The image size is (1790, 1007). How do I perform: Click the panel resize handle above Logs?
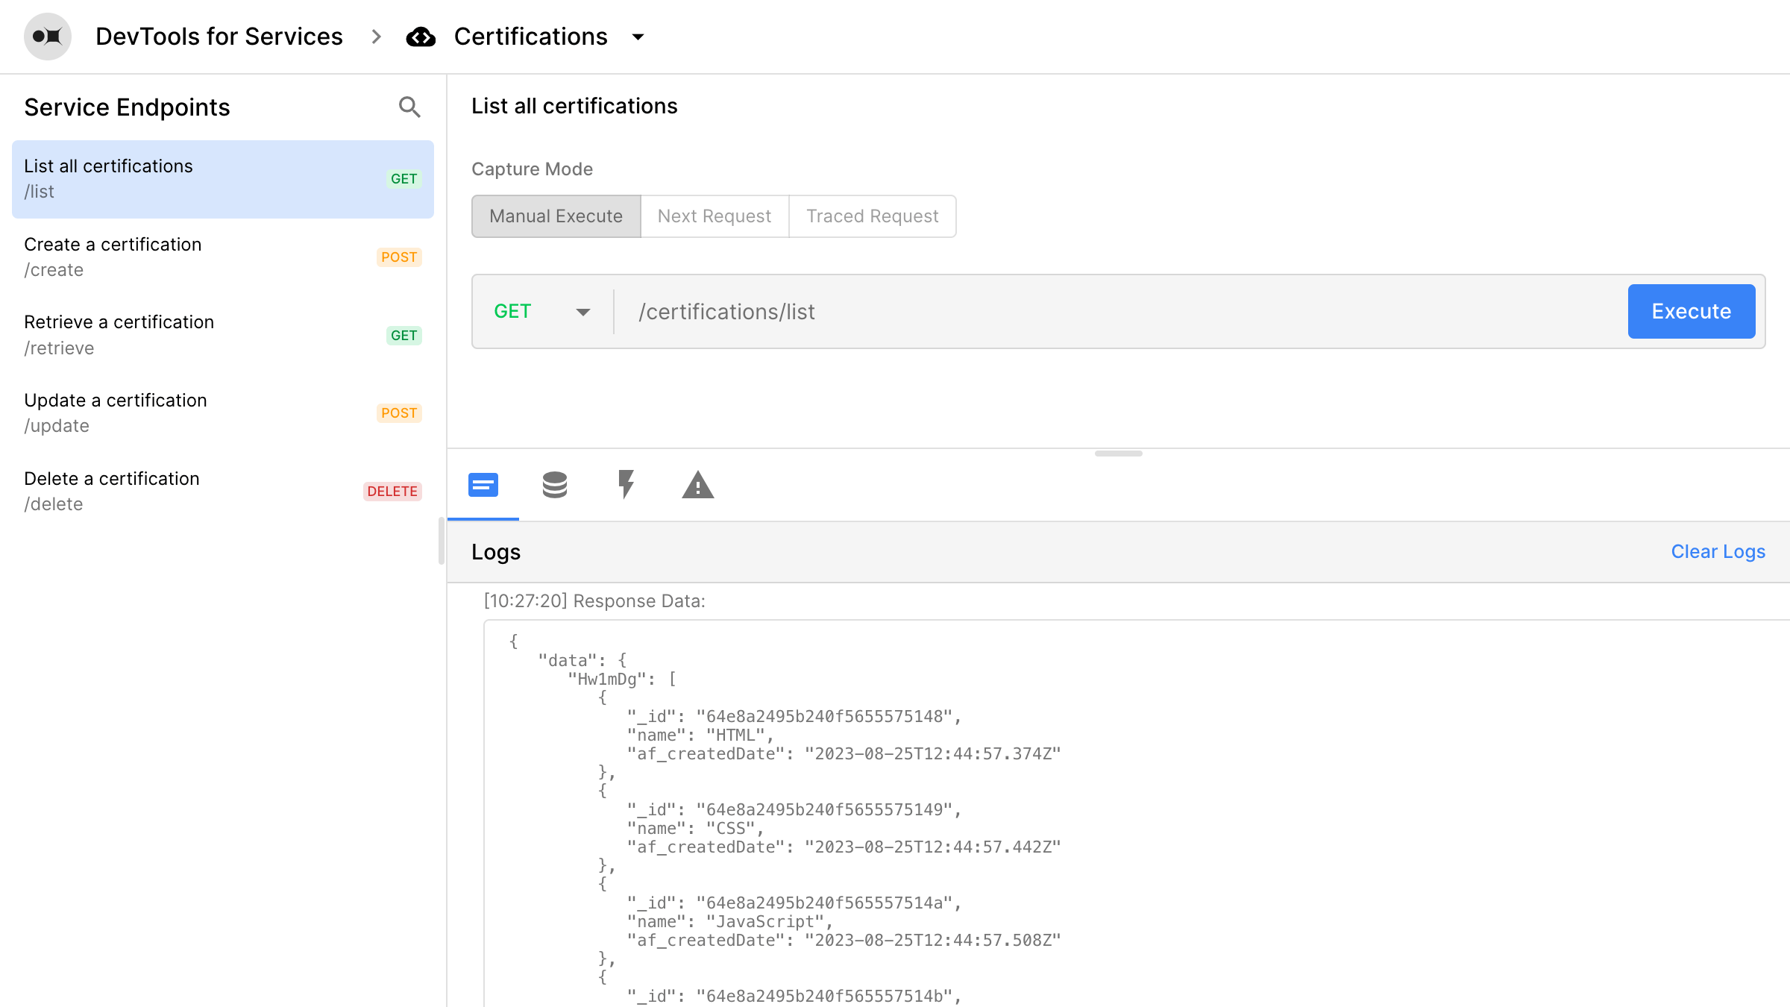click(1119, 454)
